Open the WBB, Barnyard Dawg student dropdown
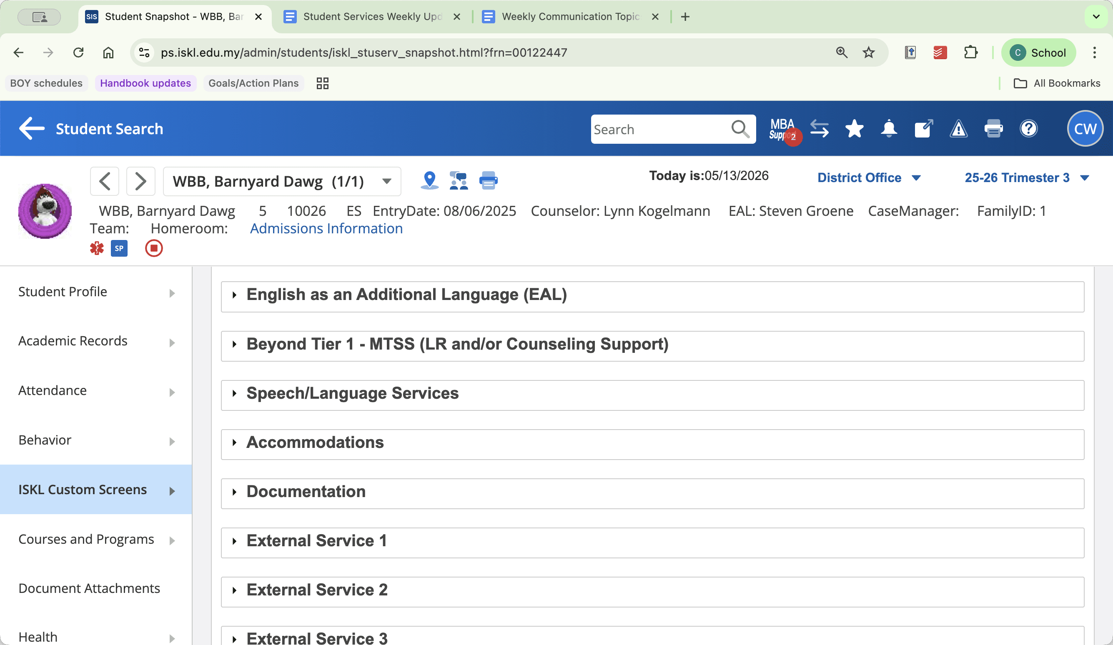1113x645 pixels. click(x=282, y=181)
